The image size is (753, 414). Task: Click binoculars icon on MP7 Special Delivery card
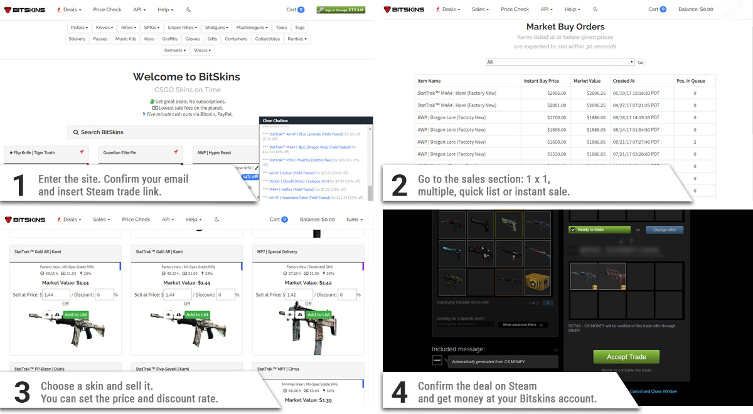click(299, 314)
